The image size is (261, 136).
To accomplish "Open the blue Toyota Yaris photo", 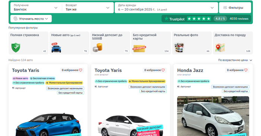I will (x=48, y=124).
